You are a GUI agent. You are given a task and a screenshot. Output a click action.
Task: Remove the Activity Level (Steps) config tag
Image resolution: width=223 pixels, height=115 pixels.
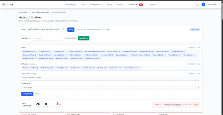click(x=23, y=68)
